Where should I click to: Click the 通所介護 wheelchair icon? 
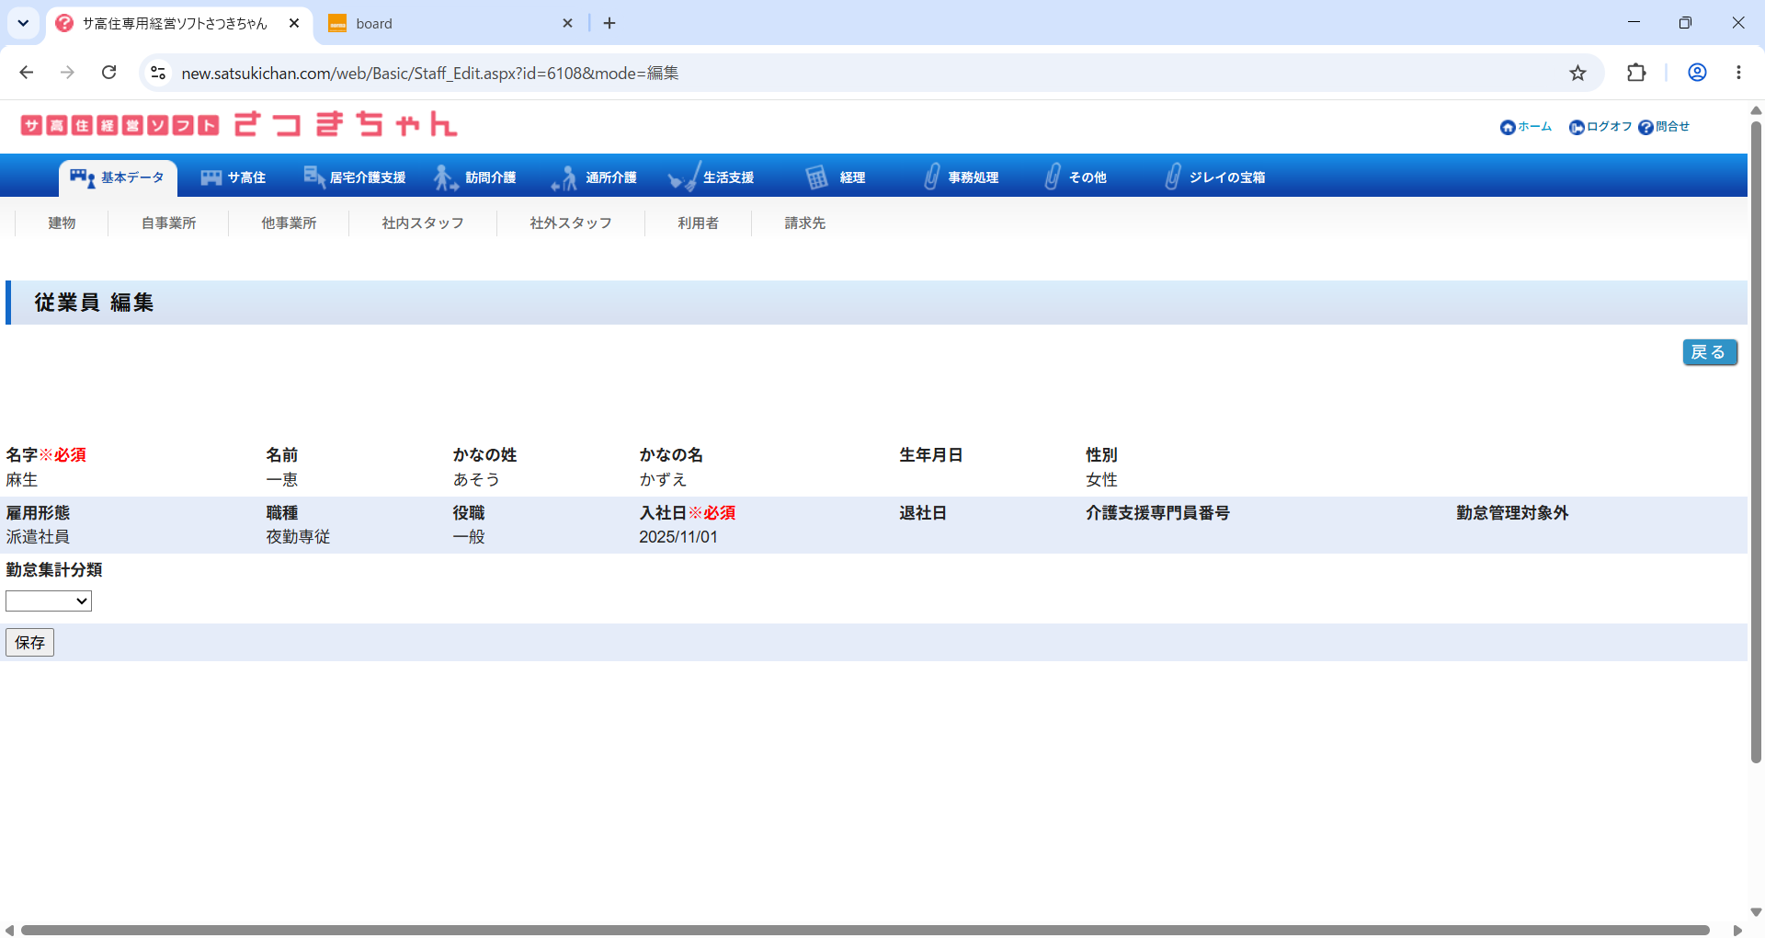click(x=564, y=177)
